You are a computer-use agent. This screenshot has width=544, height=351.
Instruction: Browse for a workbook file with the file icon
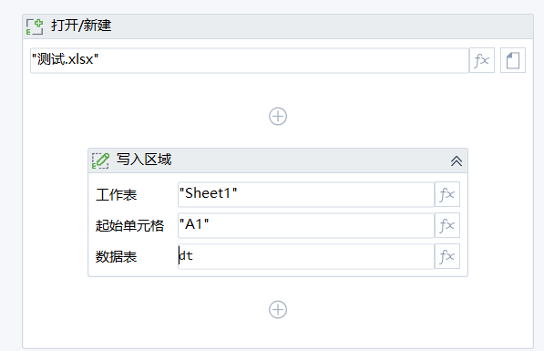513,60
